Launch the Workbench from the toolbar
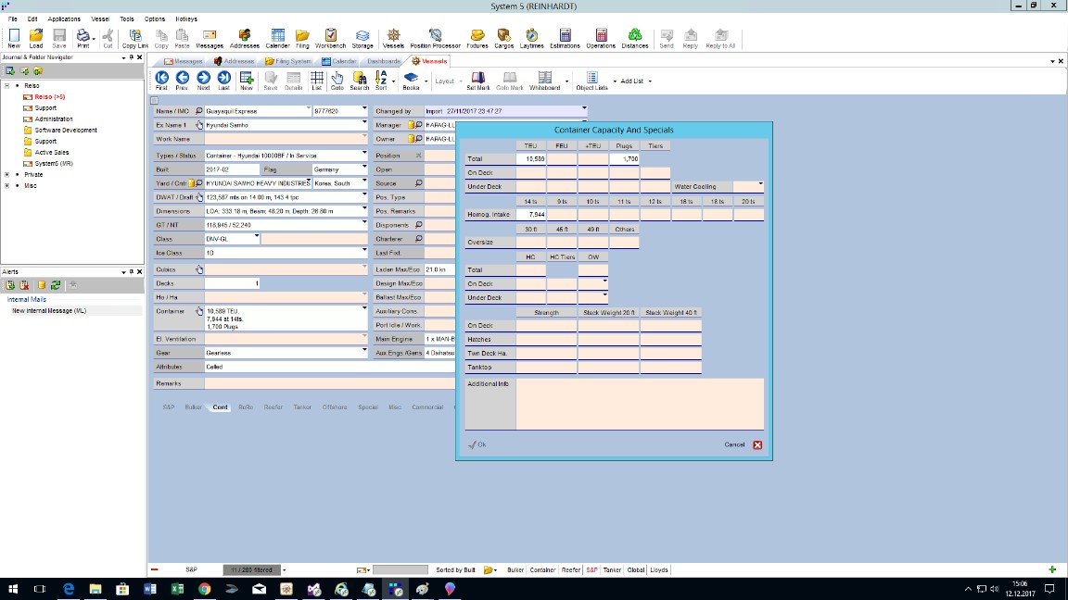 tap(330, 38)
